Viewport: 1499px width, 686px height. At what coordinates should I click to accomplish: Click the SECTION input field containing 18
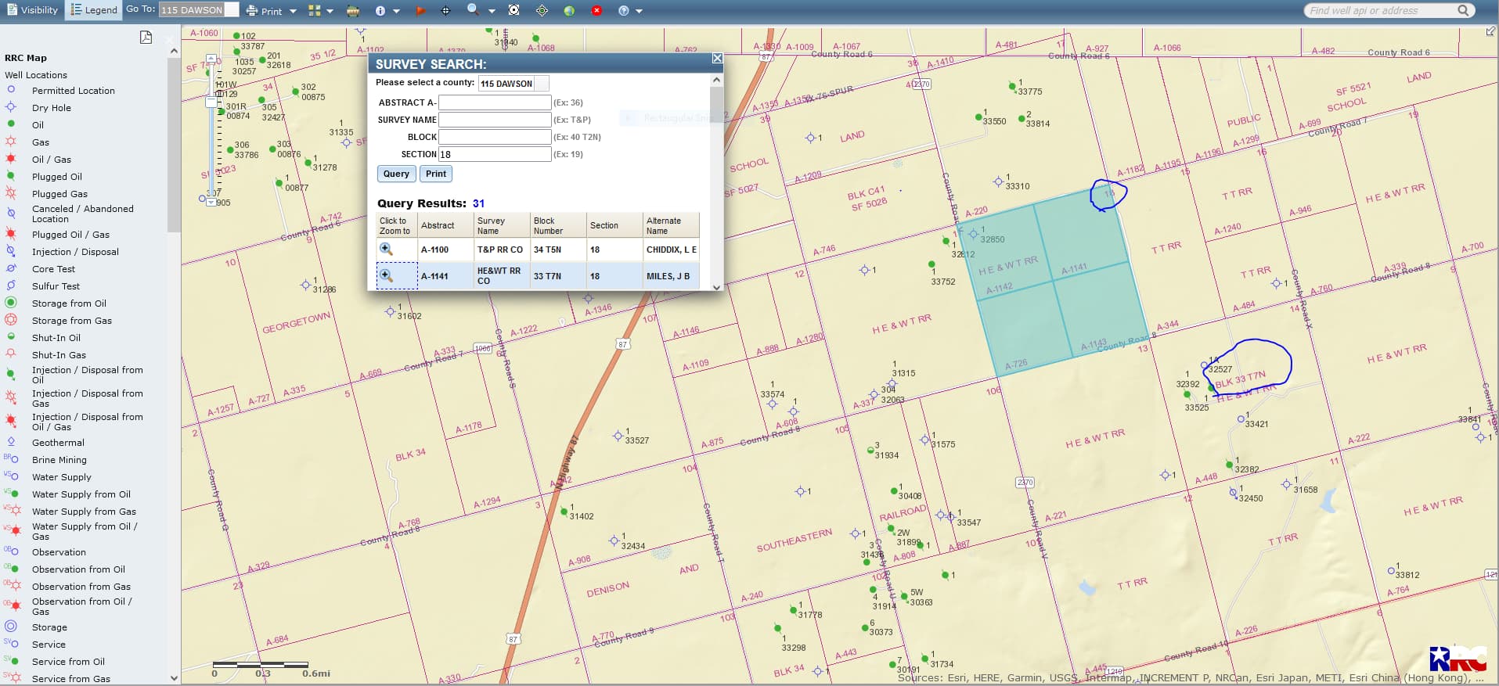click(x=495, y=154)
